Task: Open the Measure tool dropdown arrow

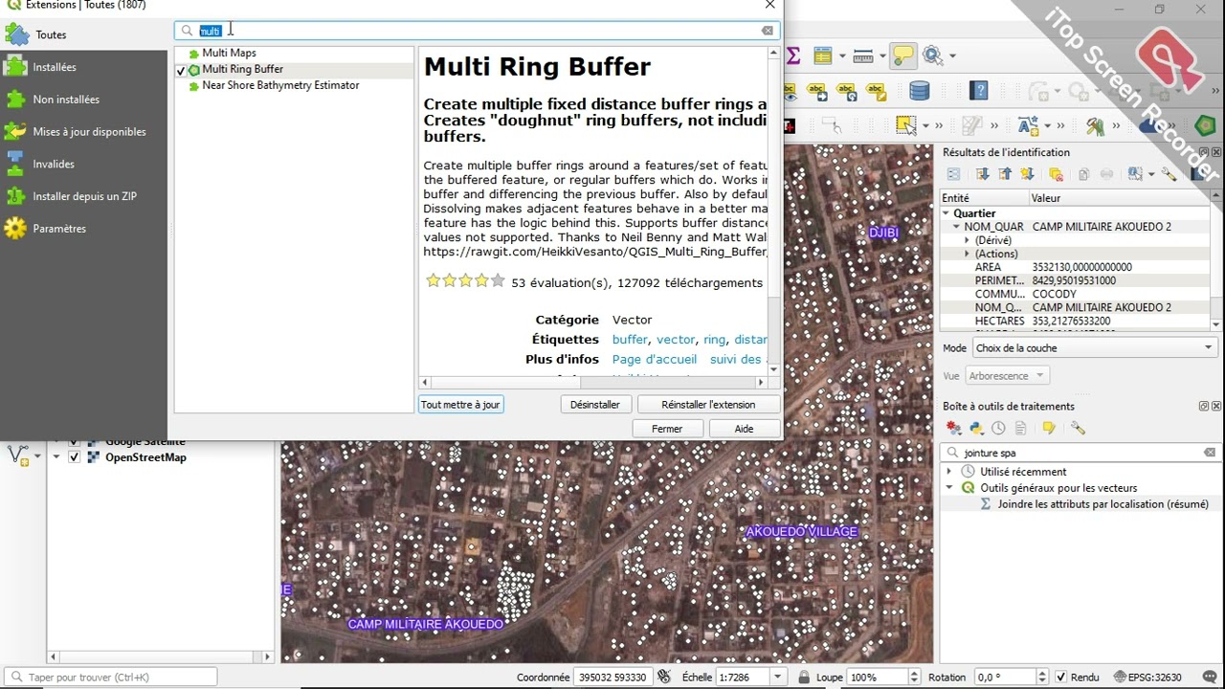Action: tap(880, 56)
